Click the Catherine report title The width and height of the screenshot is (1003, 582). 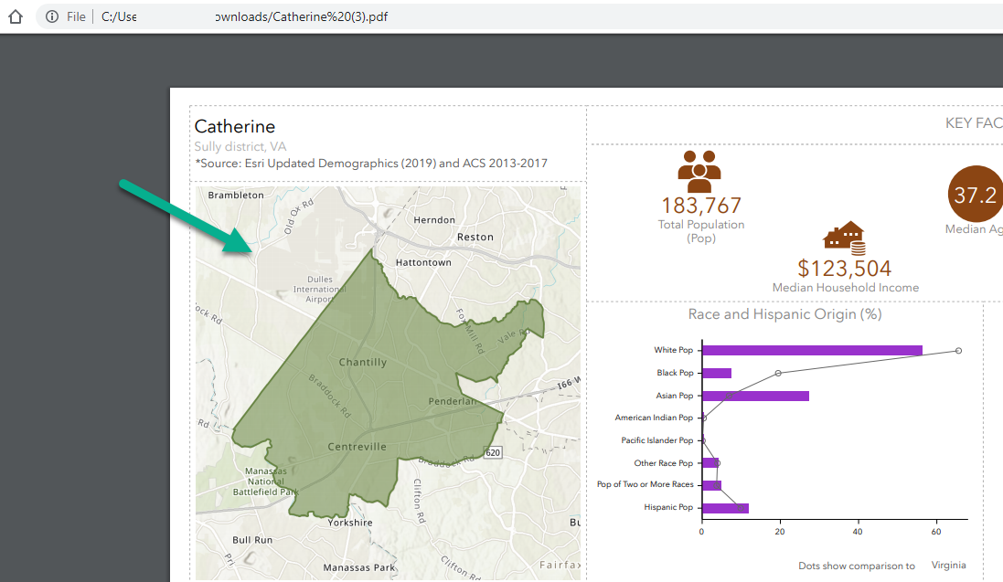click(235, 126)
